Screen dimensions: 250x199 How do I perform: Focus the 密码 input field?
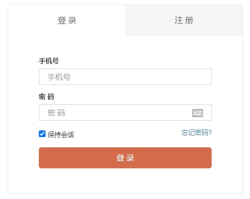pyautogui.click(x=125, y=113)
